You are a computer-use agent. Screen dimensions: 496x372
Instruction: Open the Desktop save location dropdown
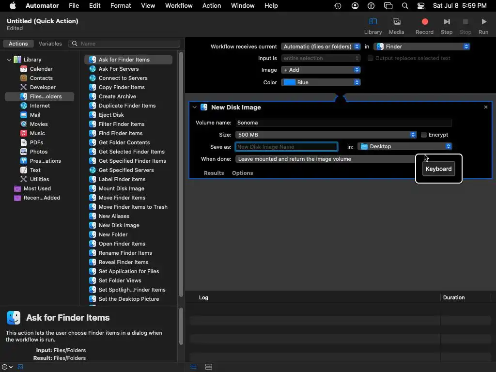404,146
